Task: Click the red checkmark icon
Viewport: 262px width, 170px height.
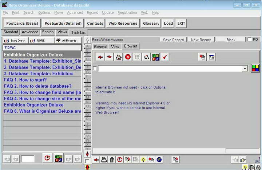Action: [165, 57]
